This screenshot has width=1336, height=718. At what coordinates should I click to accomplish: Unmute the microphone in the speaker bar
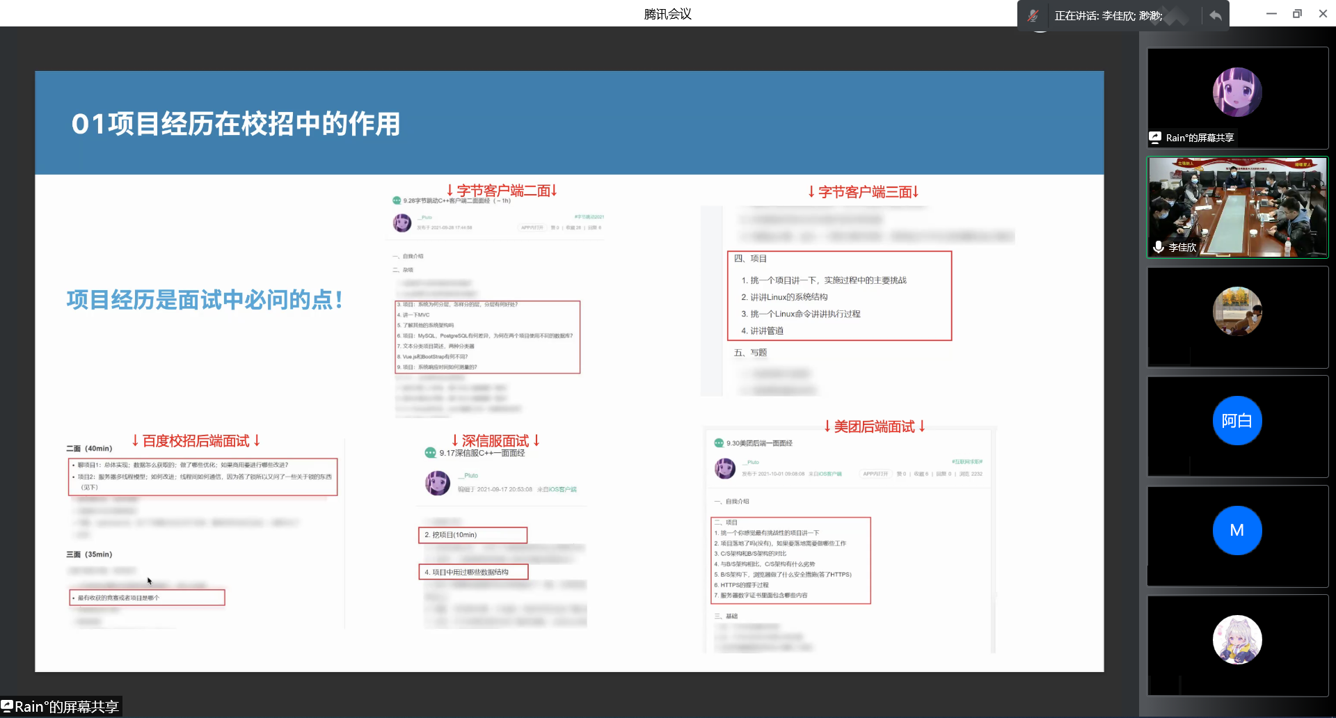1033,15
